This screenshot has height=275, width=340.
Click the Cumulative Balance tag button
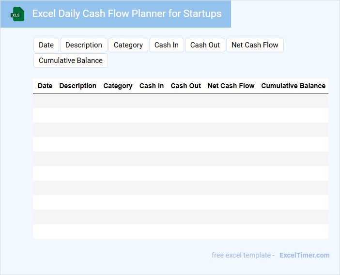71,61
